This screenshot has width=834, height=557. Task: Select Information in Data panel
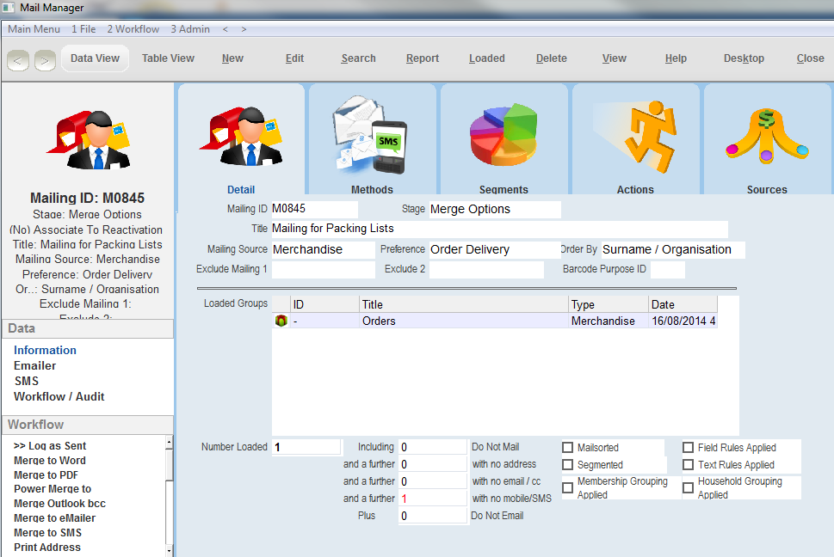pos(46,351)
